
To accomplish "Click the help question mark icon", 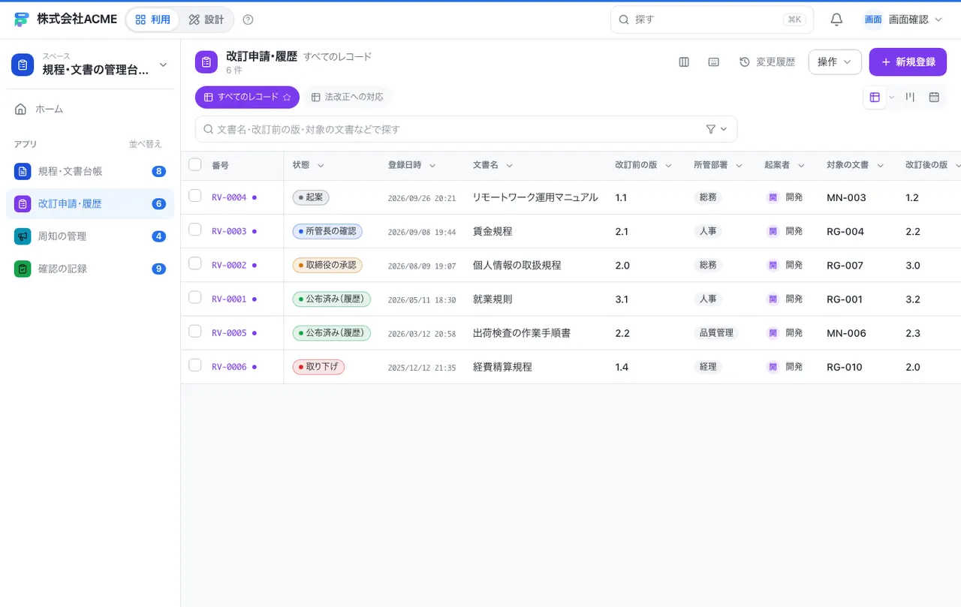I will (249, 20).
